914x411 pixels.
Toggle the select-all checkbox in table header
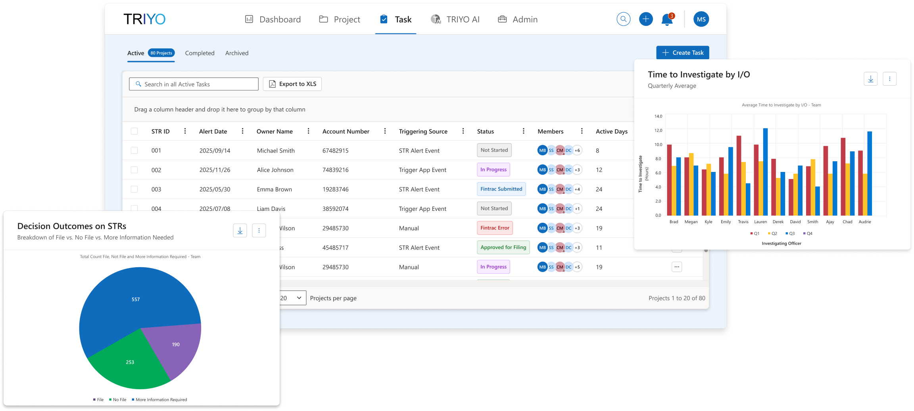[x=134, y=131]
